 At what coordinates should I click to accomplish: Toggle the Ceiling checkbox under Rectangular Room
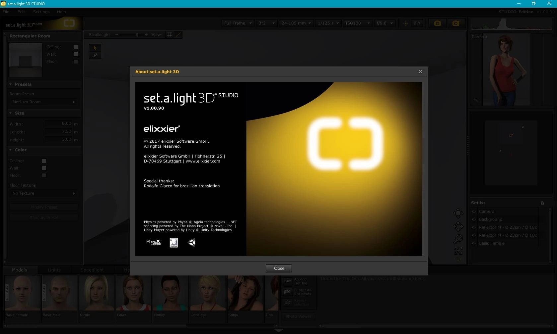[76, 47]
